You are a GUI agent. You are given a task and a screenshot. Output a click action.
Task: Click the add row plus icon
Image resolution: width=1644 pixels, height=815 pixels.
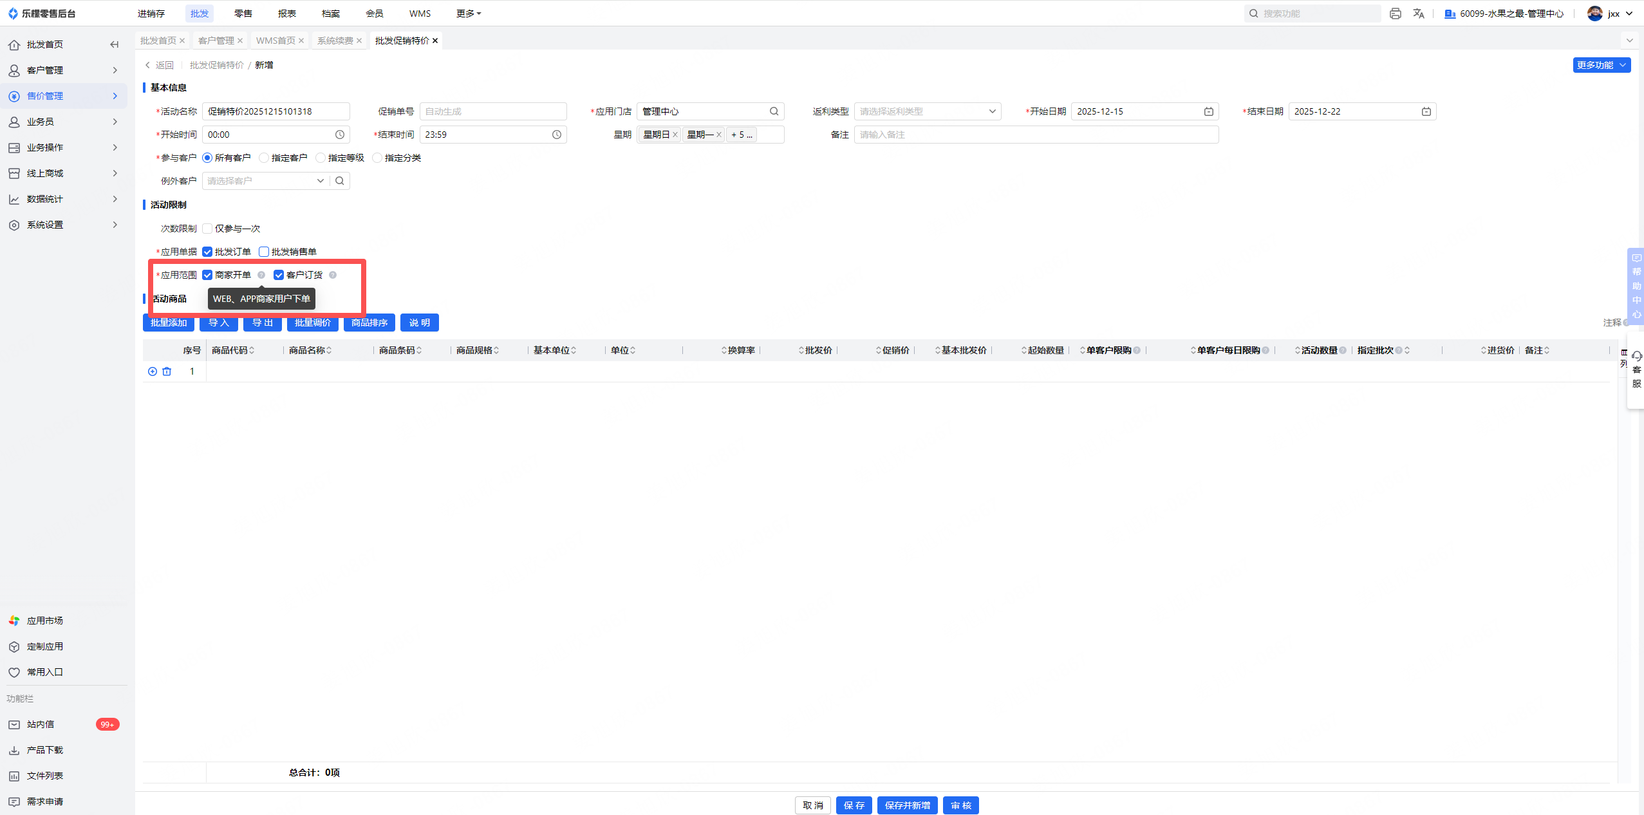coord(153,371)
